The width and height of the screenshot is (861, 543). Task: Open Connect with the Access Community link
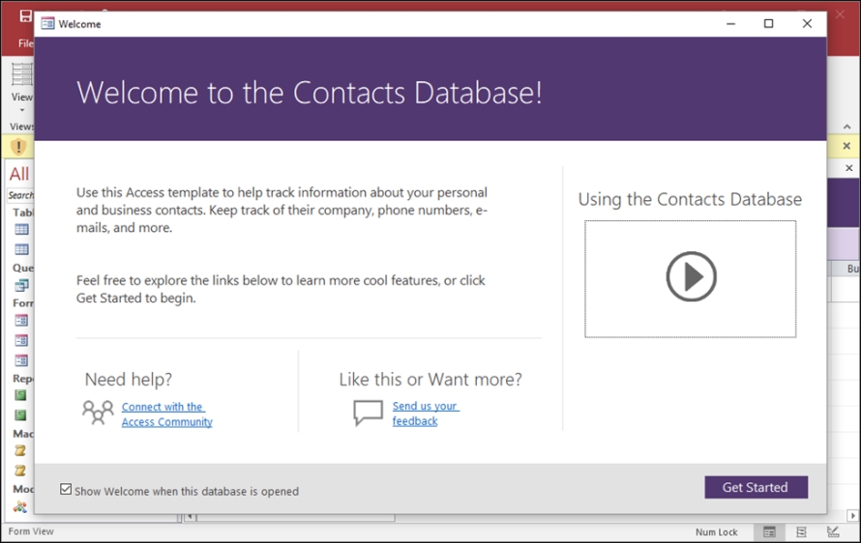click(166, 414)
